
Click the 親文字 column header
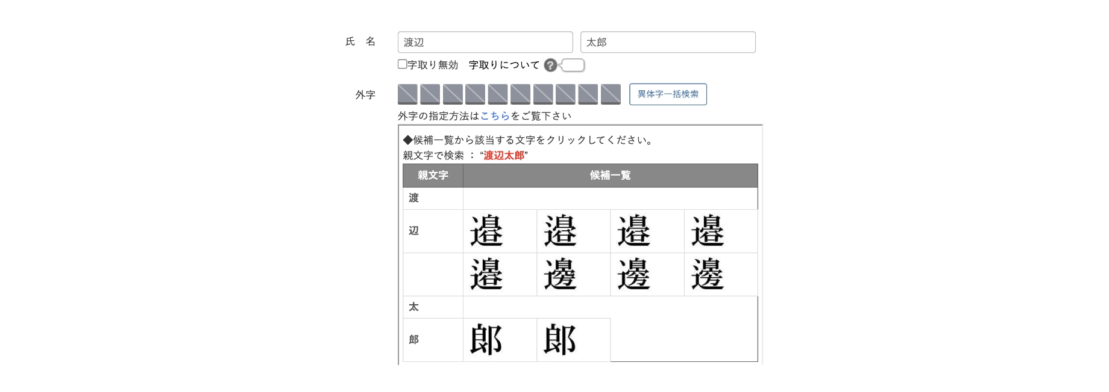pyautogui.click(x=433, y=176)
